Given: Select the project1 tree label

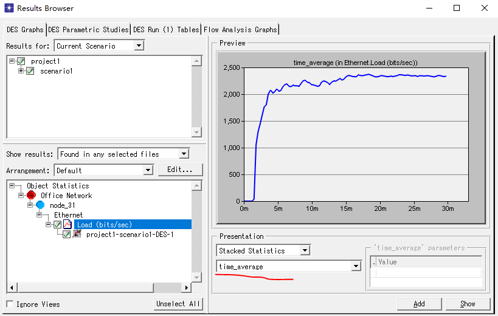Looking at the screenshot, I should [46, 61].
